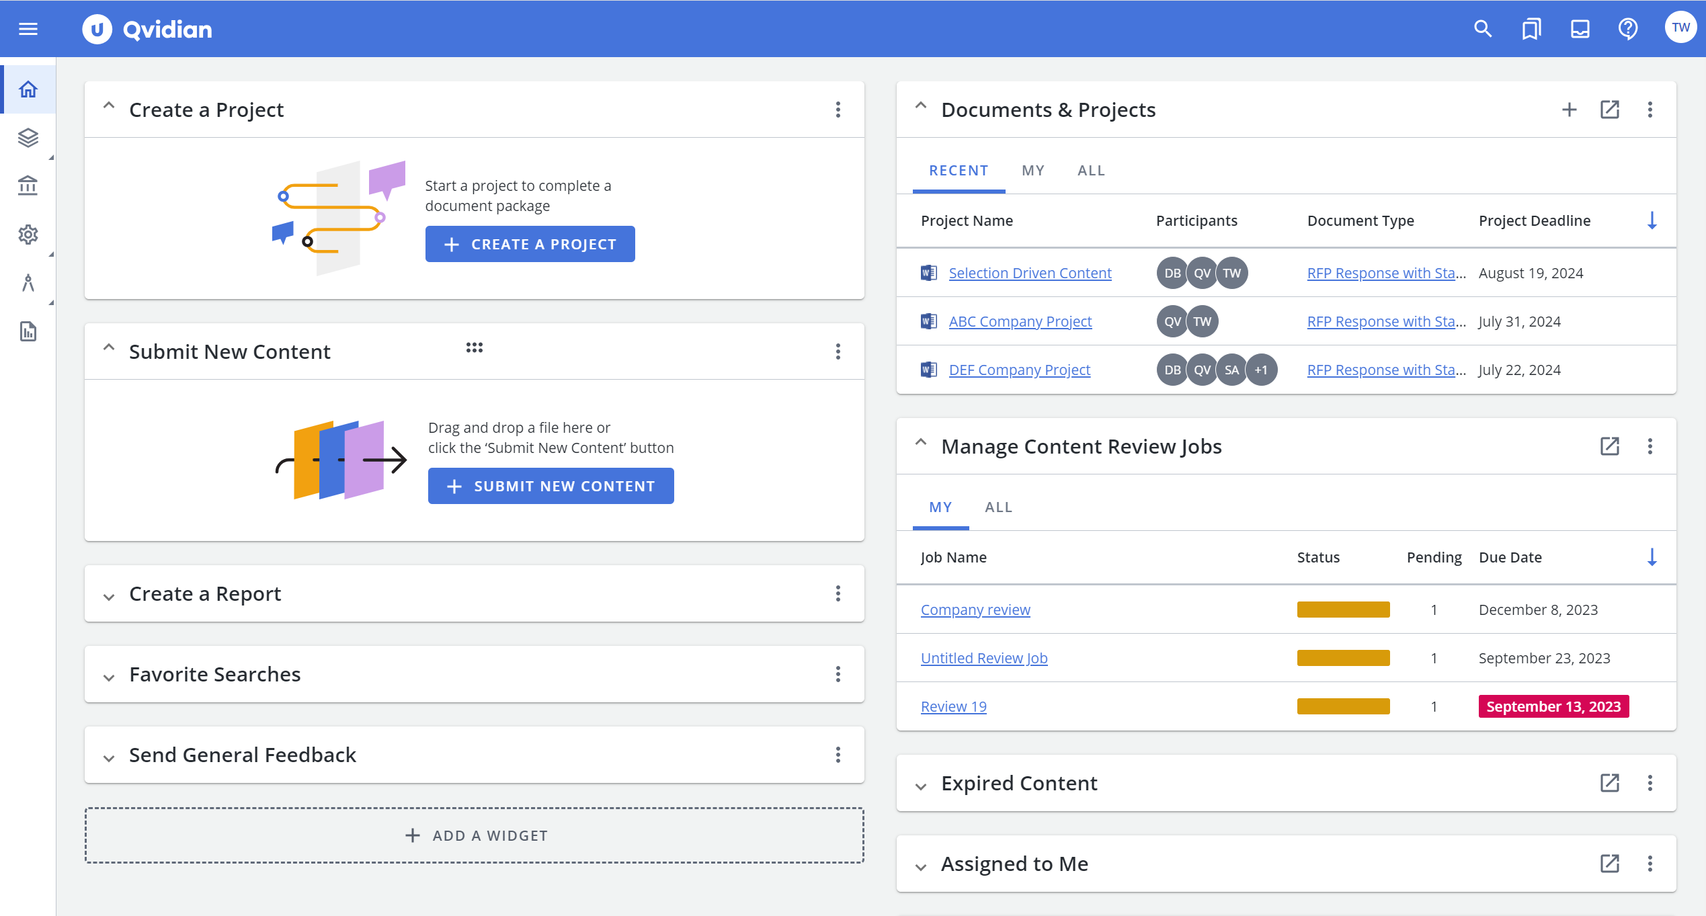Open Create a Project widget options menu
Screen dimensions: 1706x916
click(x=838, y=110)
